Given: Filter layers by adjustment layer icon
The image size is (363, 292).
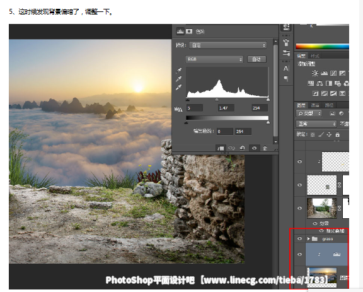Looking at the screenshot, I should tap(341, 114).
